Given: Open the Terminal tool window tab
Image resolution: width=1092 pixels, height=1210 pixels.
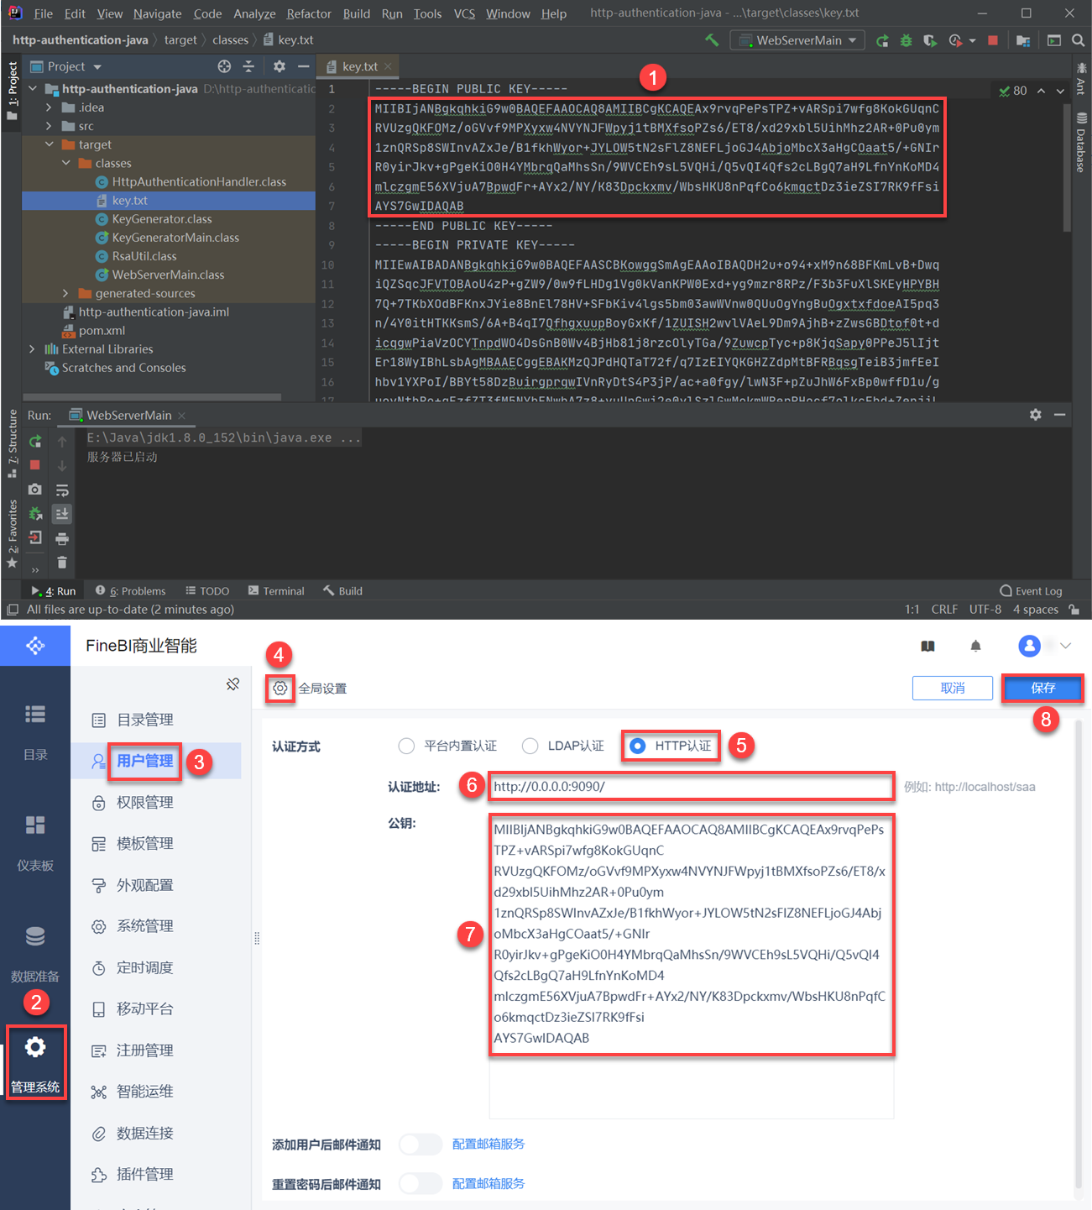Looking at the screenshot, I should 276,591.
